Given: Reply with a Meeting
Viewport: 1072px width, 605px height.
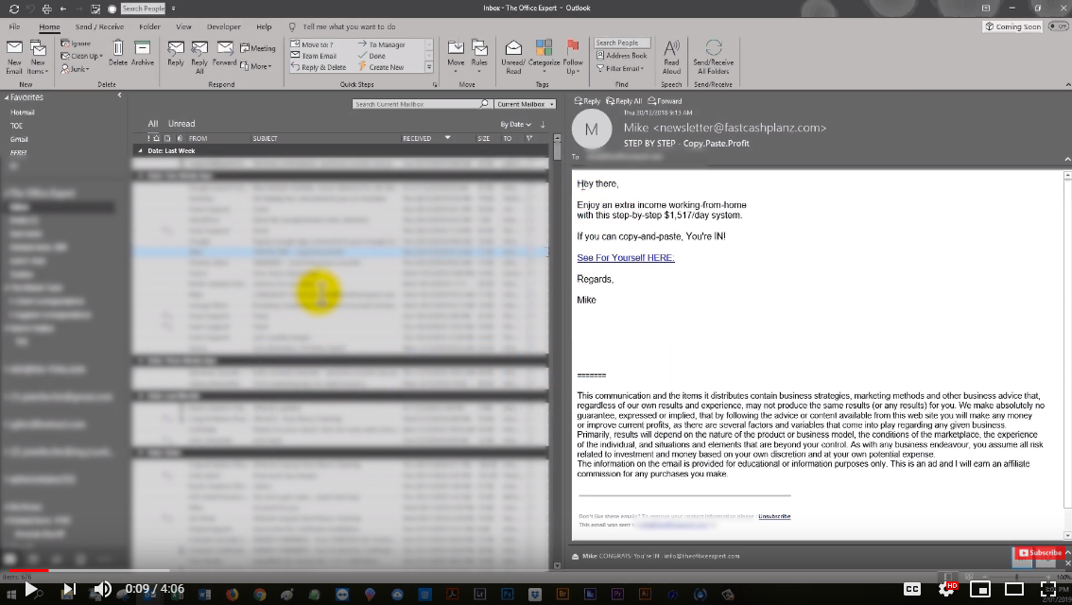Looking at the screenshot, I should click(x=258, y=48).
